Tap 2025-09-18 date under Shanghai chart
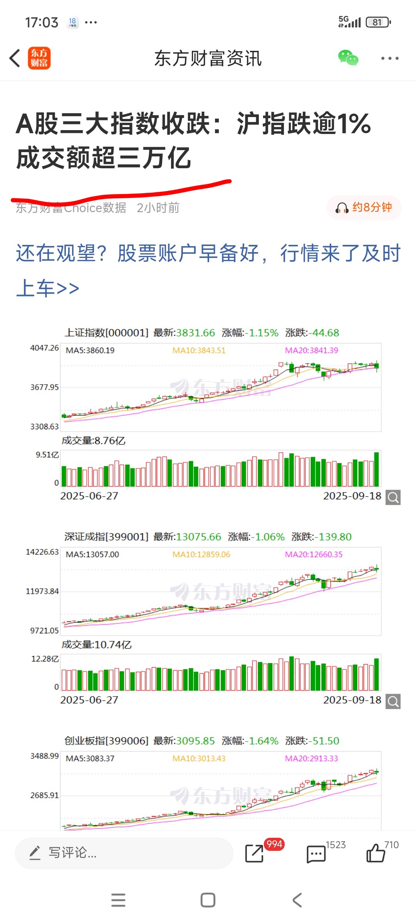This screenshot has height=924, width=416. [x=352, y=496]
